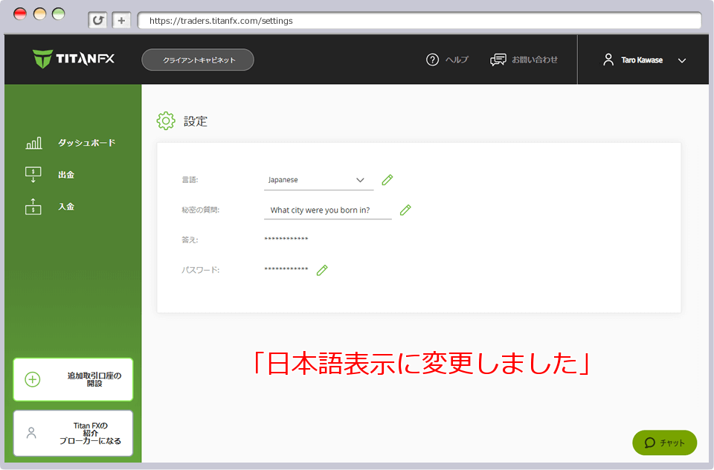
Task: Edit the パスワード via its pencil icon
Action: click(x=321, y=269)
